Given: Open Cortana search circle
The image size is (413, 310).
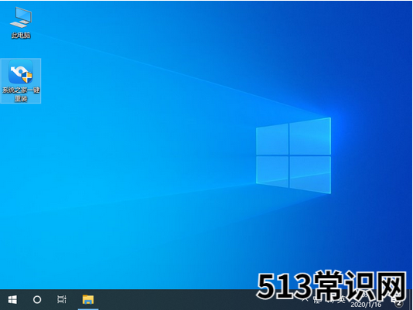Looking at the screenshot, I should pos(37,299).
